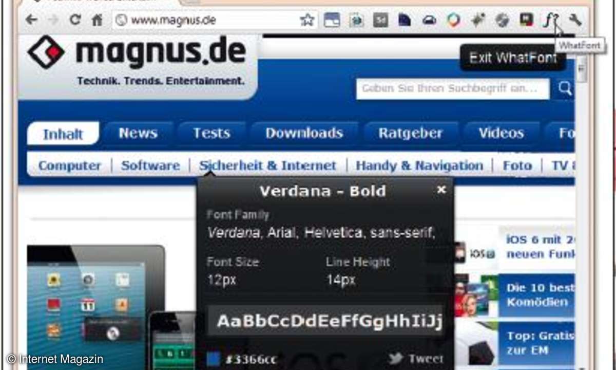Click the Technik. Trends. Entertainment. tagline
Viewport: 616px width, 370px height.
161,81
